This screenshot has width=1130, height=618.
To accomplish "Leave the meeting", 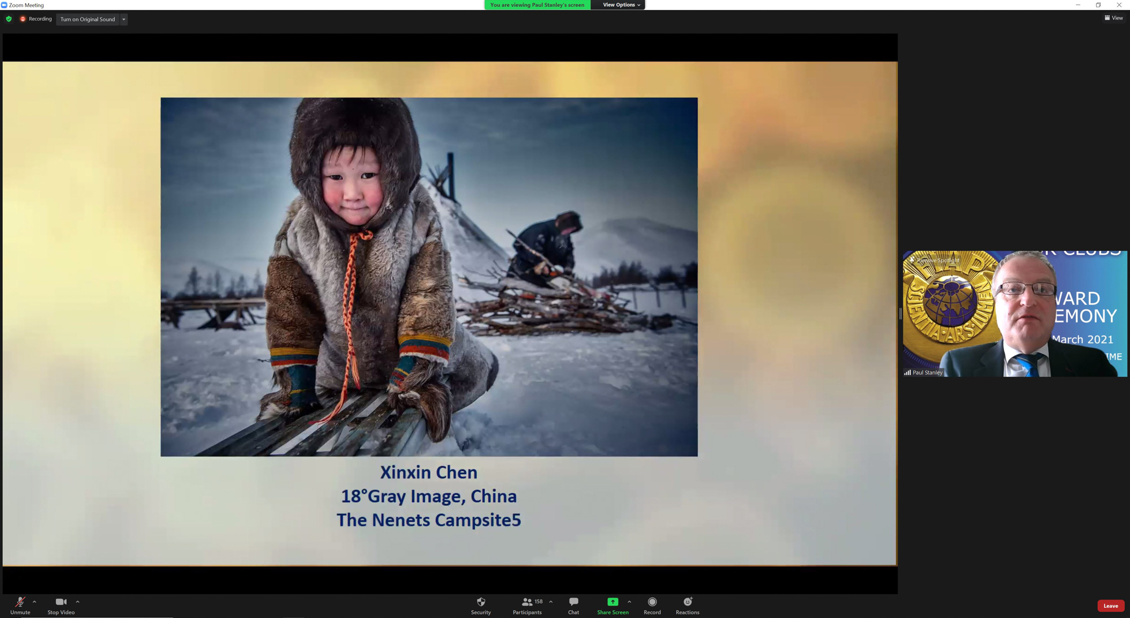I will click(x=1110, y=606).
